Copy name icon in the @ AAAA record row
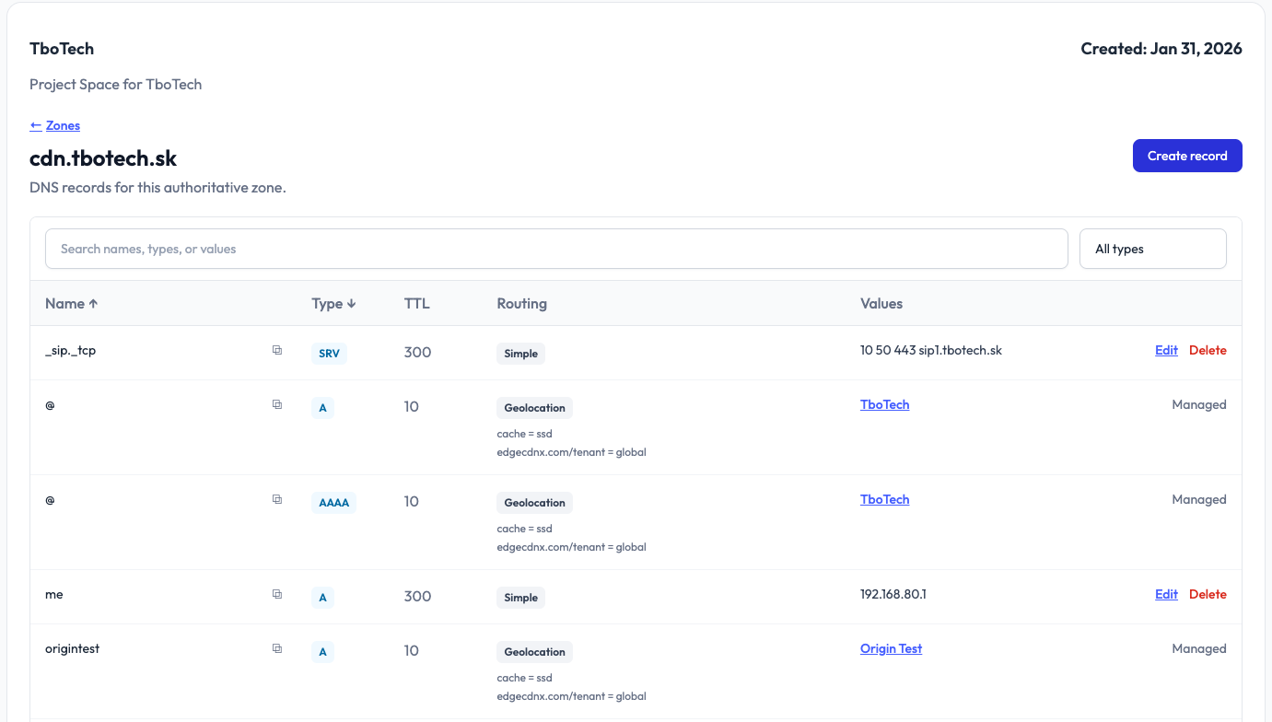Screen dimensions: 1272x722 [x=277, y=499]
